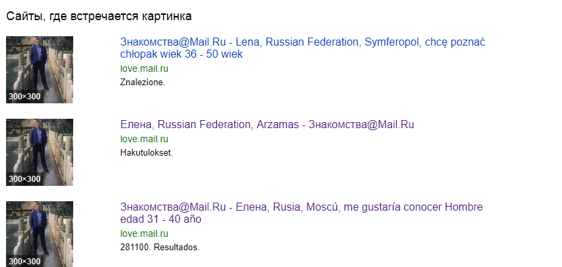Click the 'Znalezione.' snippet text

click(142, 83)
